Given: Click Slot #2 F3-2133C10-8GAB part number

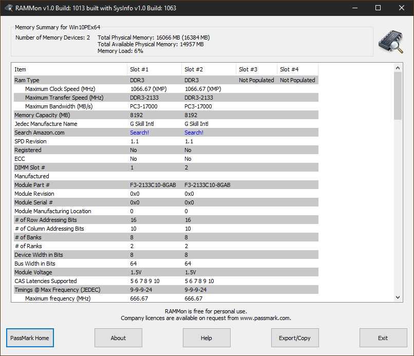Looking at the screenshot, I should pos(208,185).
